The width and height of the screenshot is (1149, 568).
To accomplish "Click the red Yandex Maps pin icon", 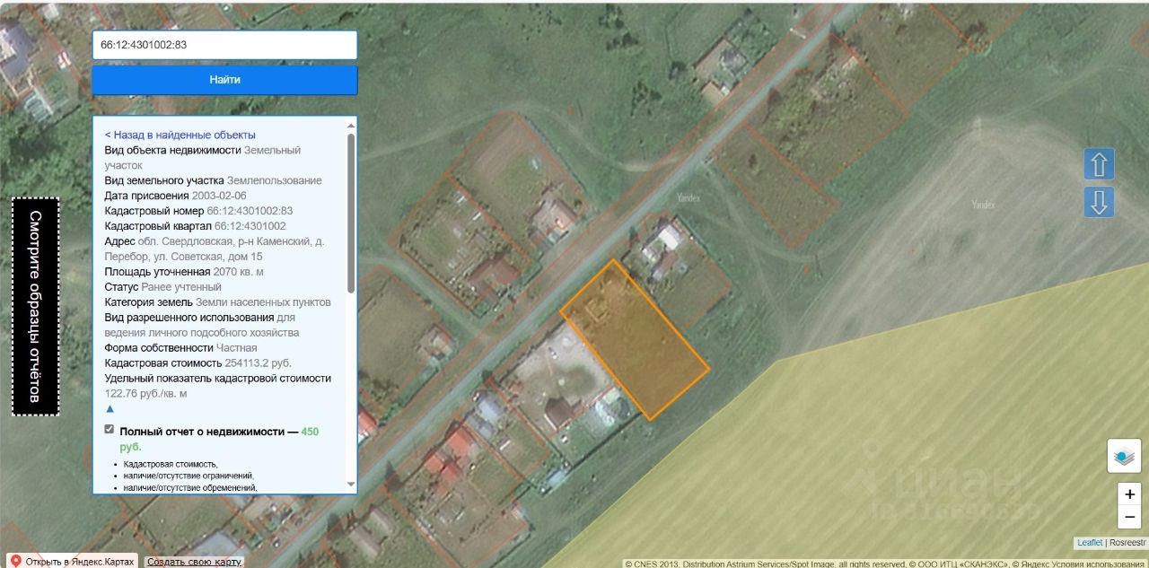I will 15,561.
